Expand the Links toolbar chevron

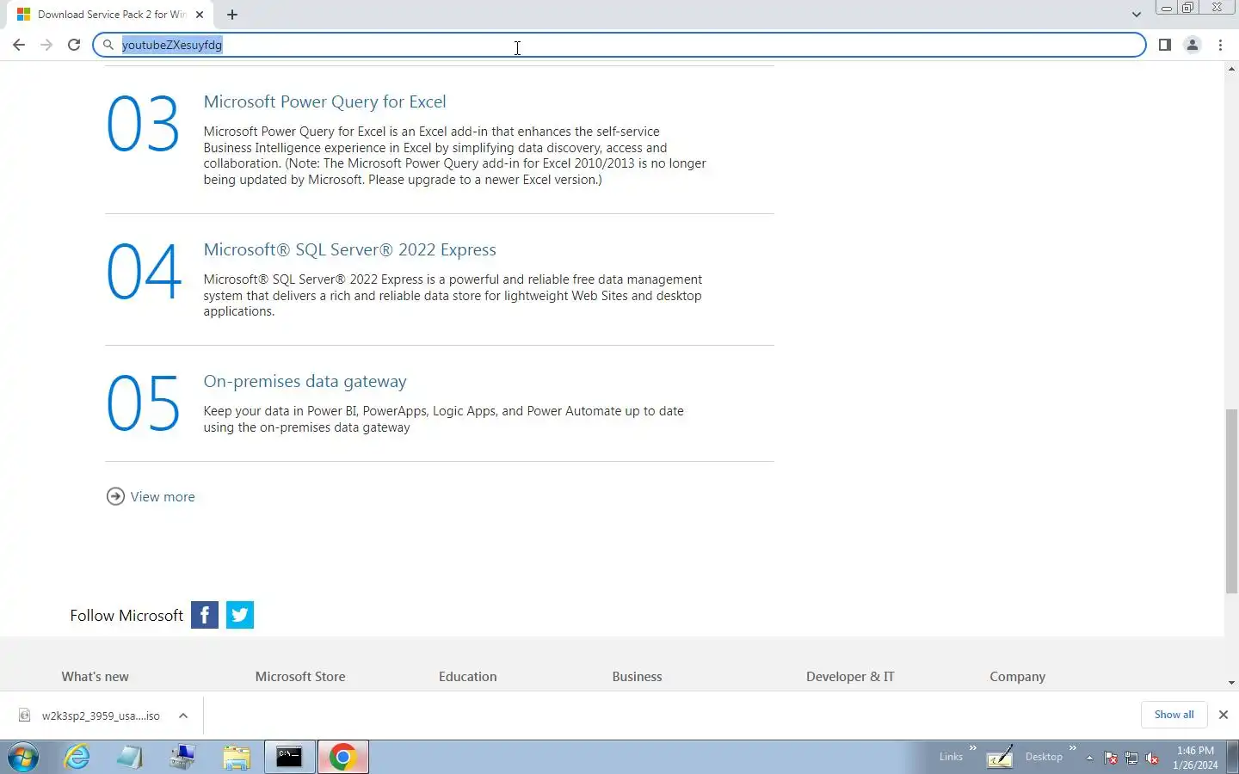pos(973,748)
